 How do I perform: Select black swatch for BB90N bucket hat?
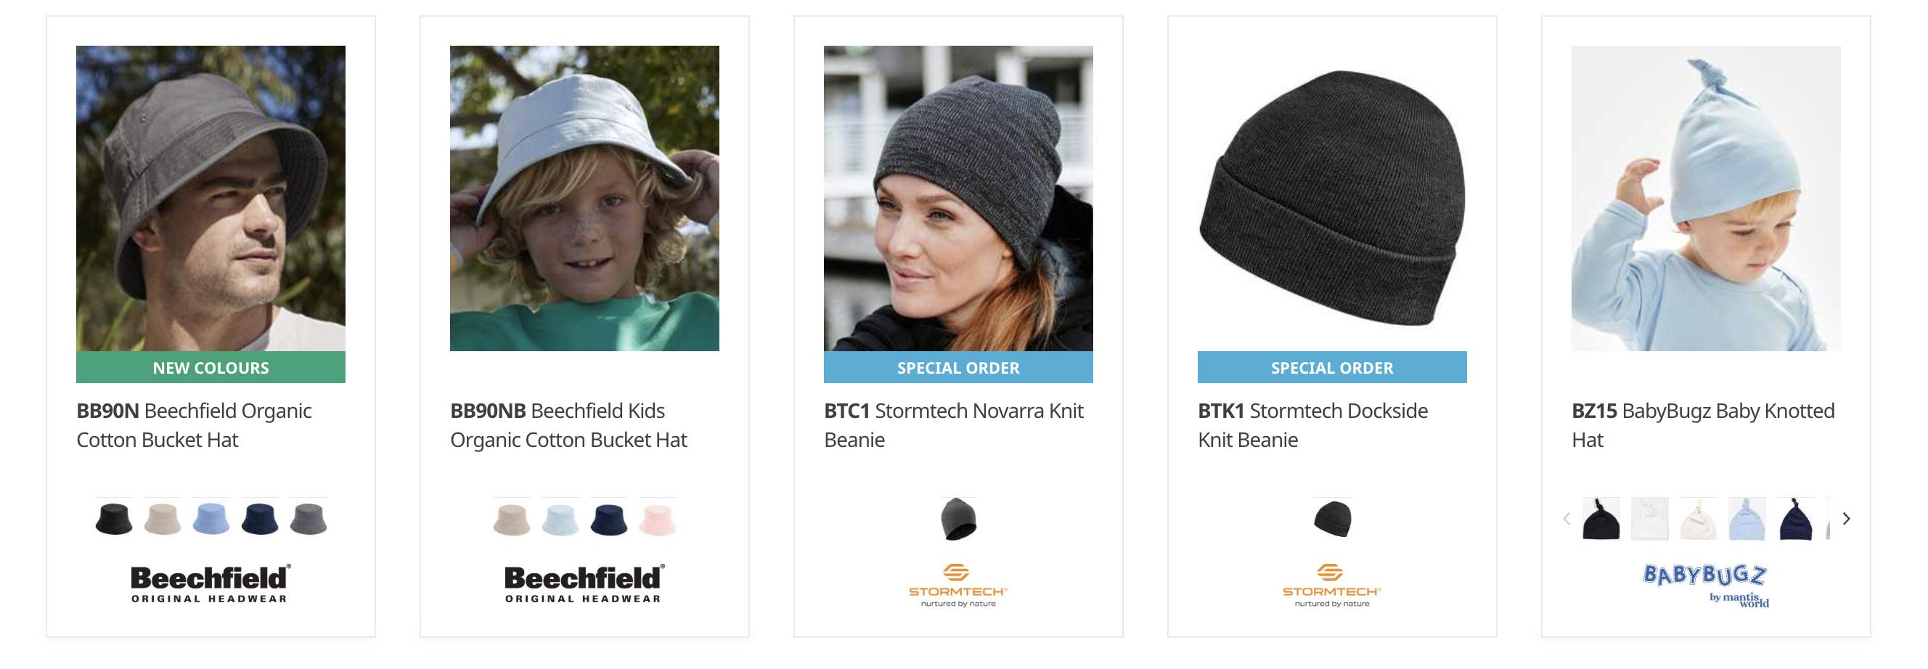coord(114,519)
